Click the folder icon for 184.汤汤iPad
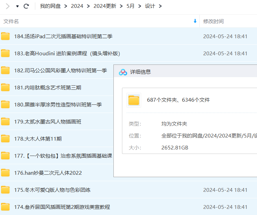 tap(5, 36)
